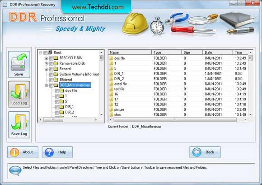The width and height of the screenshot is (262, 185).
Task: Click the Record folder icon in tree
Action: [x=56, y=69]
